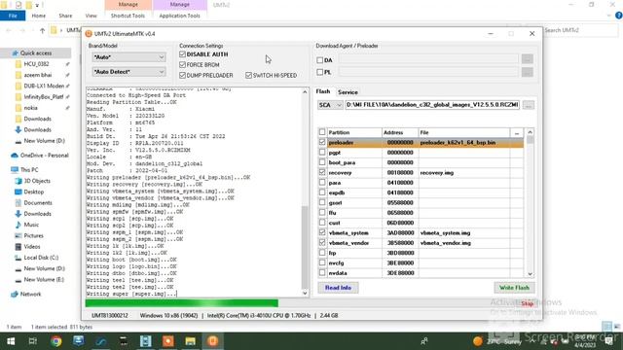Uncheck the preloader partition checkbox
This screenshot has height=350, width=623.
322,142
